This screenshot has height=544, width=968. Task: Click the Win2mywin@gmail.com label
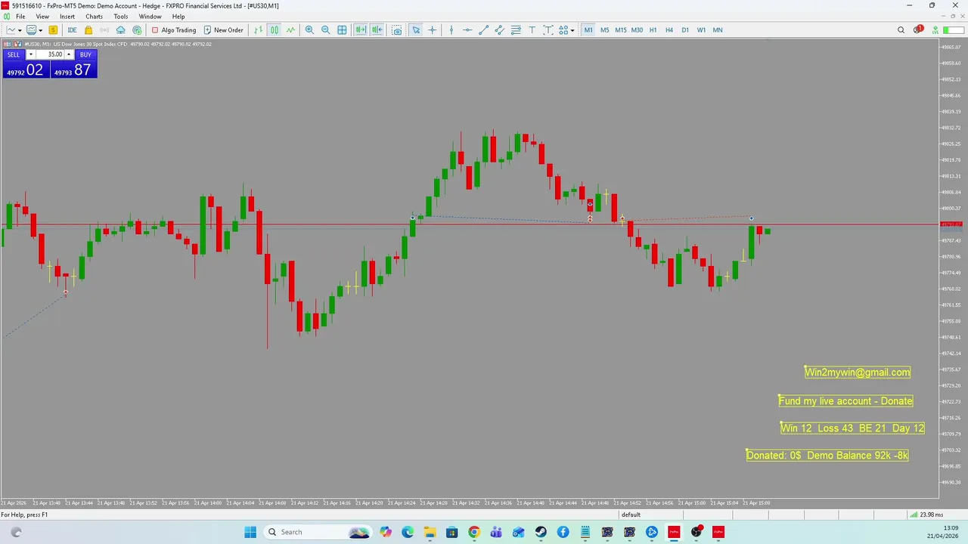(x=858, y=372)
